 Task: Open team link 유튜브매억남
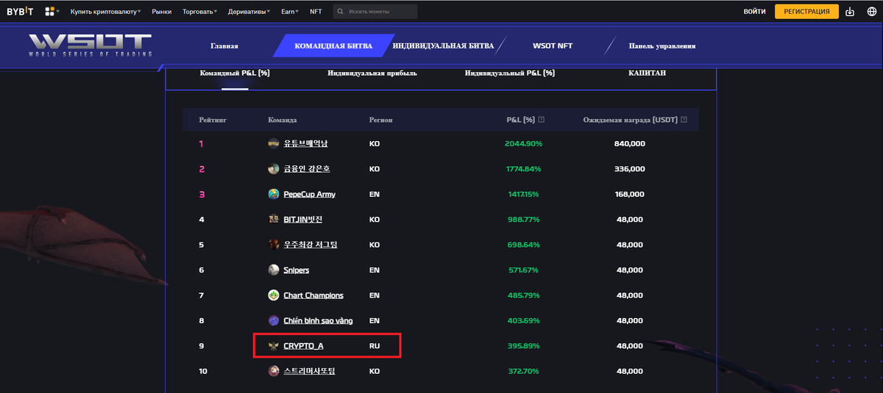point(305,144)
